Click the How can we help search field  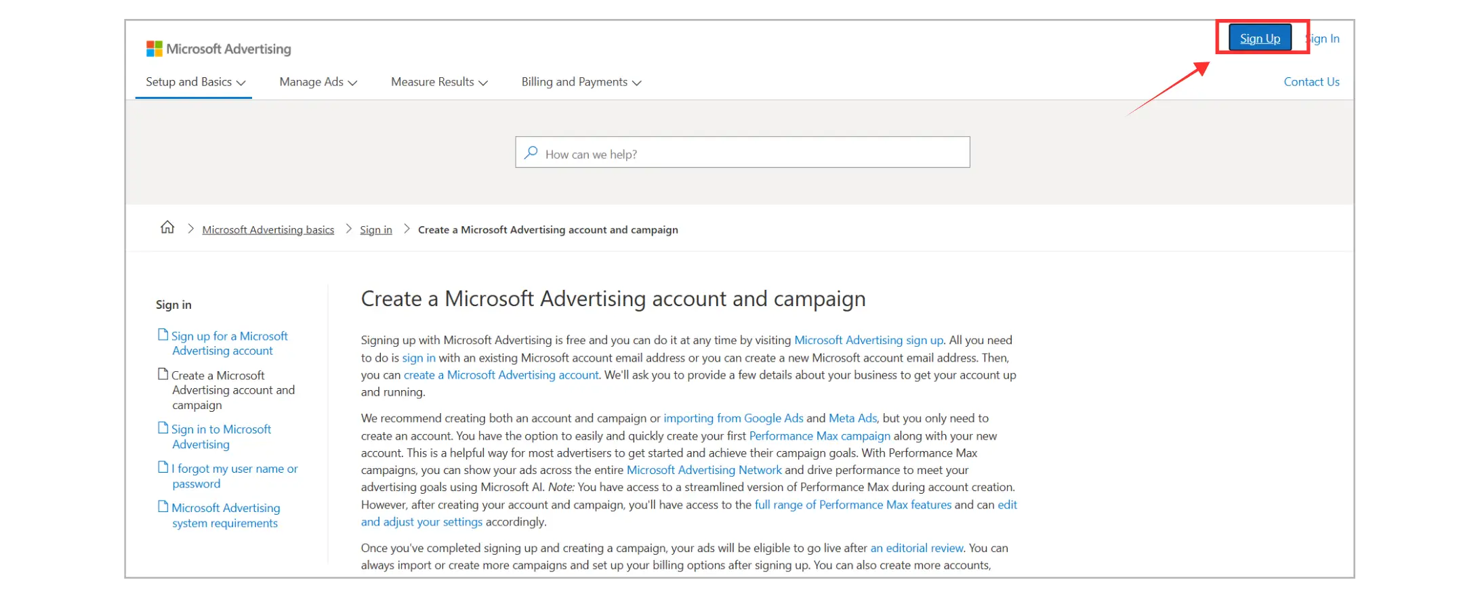(x=742, y=152)
